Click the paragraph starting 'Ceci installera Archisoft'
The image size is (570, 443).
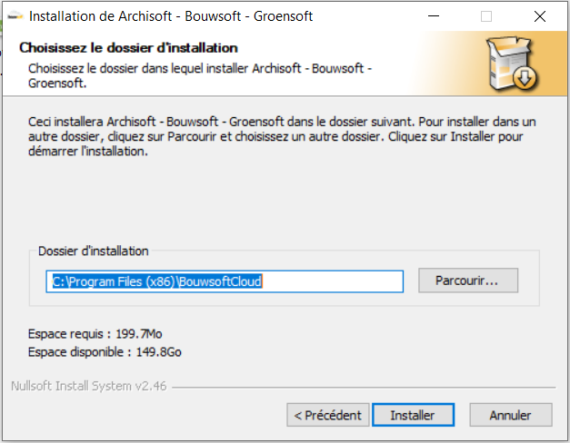point(282,136)
